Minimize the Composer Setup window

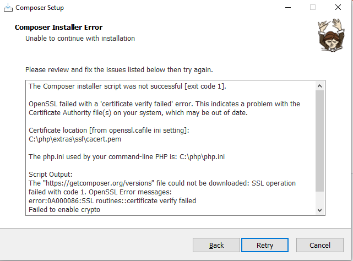288,7
